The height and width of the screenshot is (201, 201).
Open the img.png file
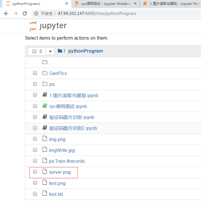tap(57, 139)
